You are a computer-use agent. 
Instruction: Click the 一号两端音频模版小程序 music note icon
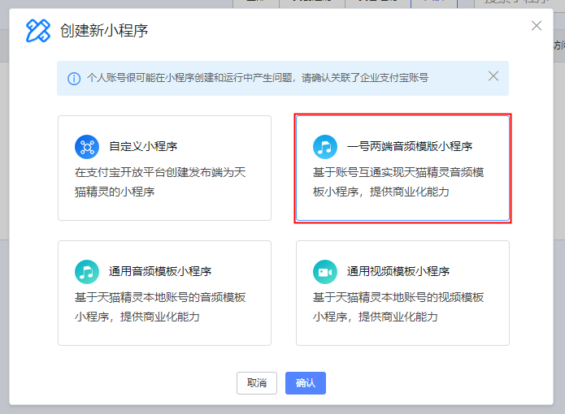[x=325, y=147]
